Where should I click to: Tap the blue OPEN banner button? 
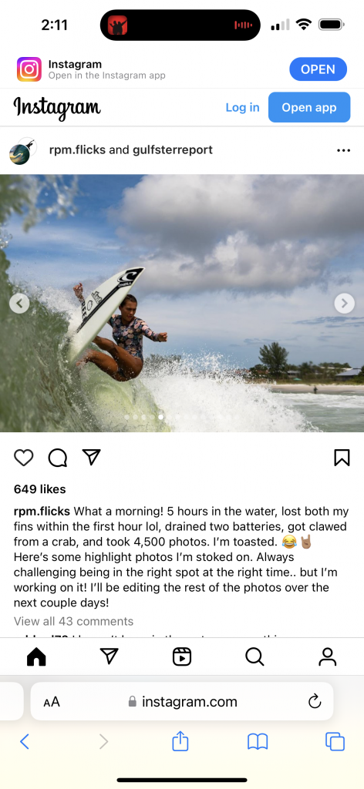click(318, 69)
